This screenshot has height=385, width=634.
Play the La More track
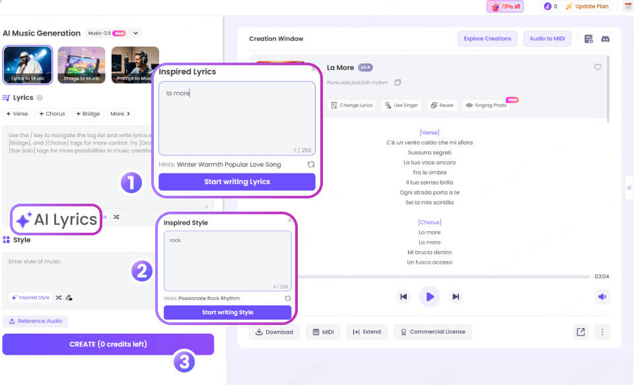click(x=429, y=297)
